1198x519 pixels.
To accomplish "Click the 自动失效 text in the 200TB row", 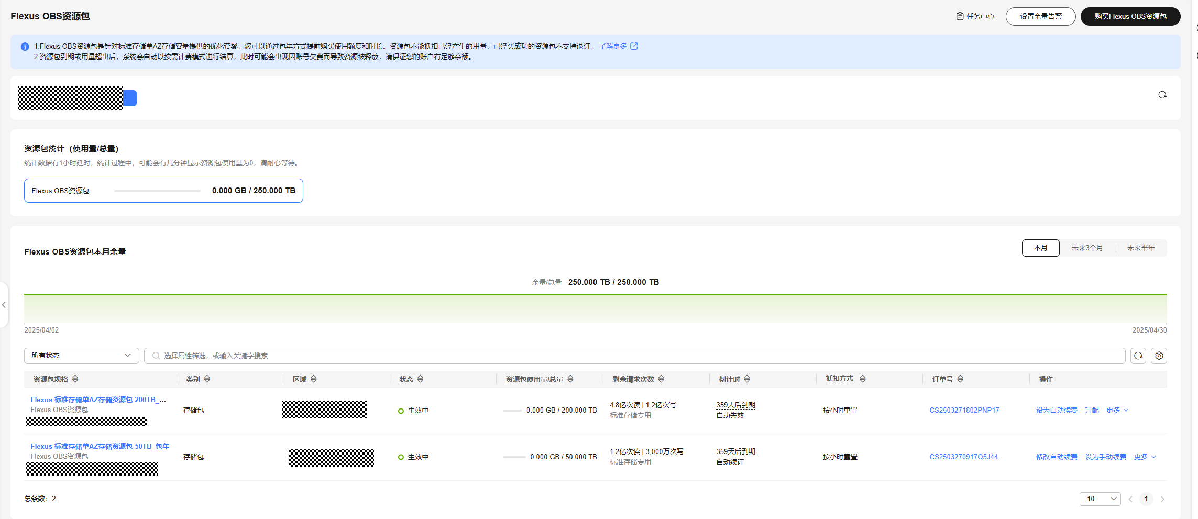I will [730, 415].
